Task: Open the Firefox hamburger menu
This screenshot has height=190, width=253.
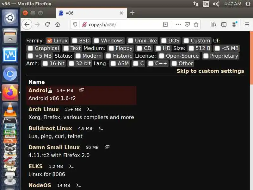Action: pyautogui.click(x=247, y=25)
